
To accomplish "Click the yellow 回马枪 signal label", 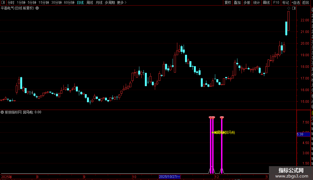I will tap(230, 132).
